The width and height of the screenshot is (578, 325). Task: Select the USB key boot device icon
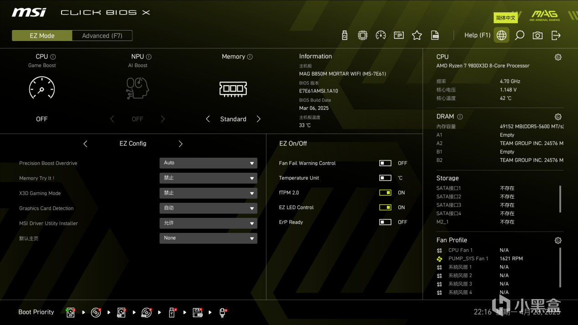(172, 312)
